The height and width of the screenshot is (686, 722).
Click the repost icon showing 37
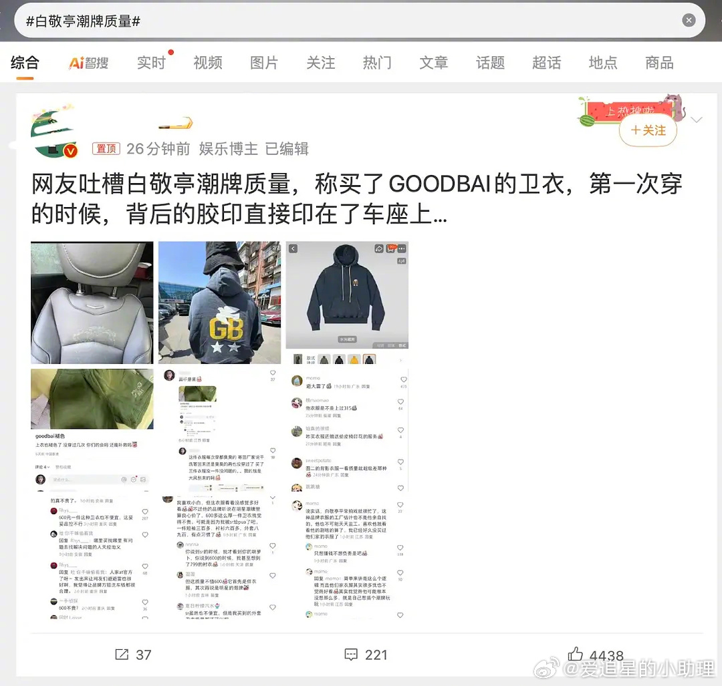(122, 654)
